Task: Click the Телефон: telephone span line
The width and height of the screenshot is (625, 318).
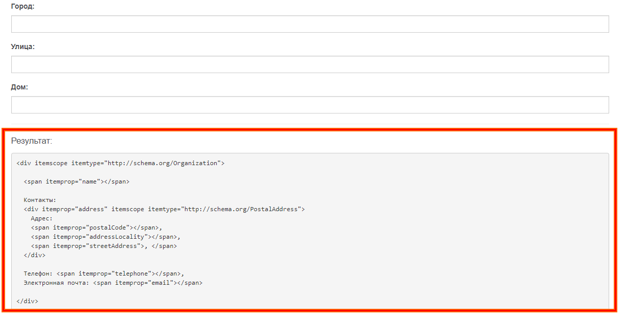Action: 104,274
